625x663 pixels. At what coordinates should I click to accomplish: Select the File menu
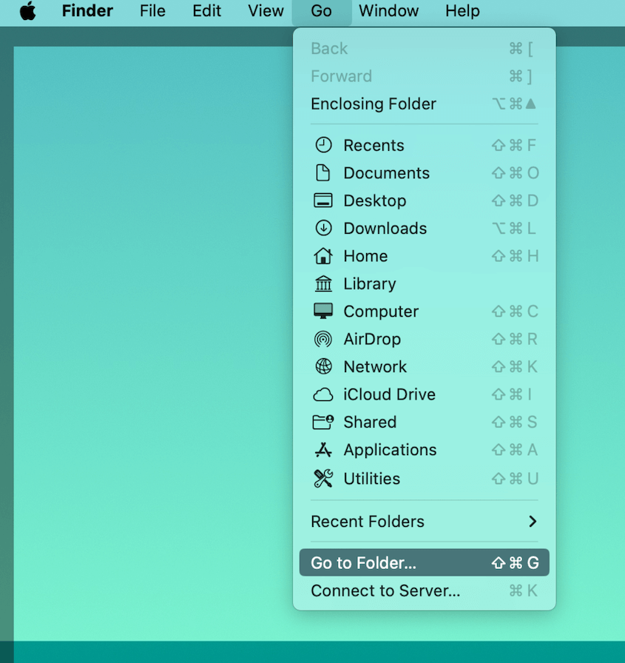tap(152, 11)
